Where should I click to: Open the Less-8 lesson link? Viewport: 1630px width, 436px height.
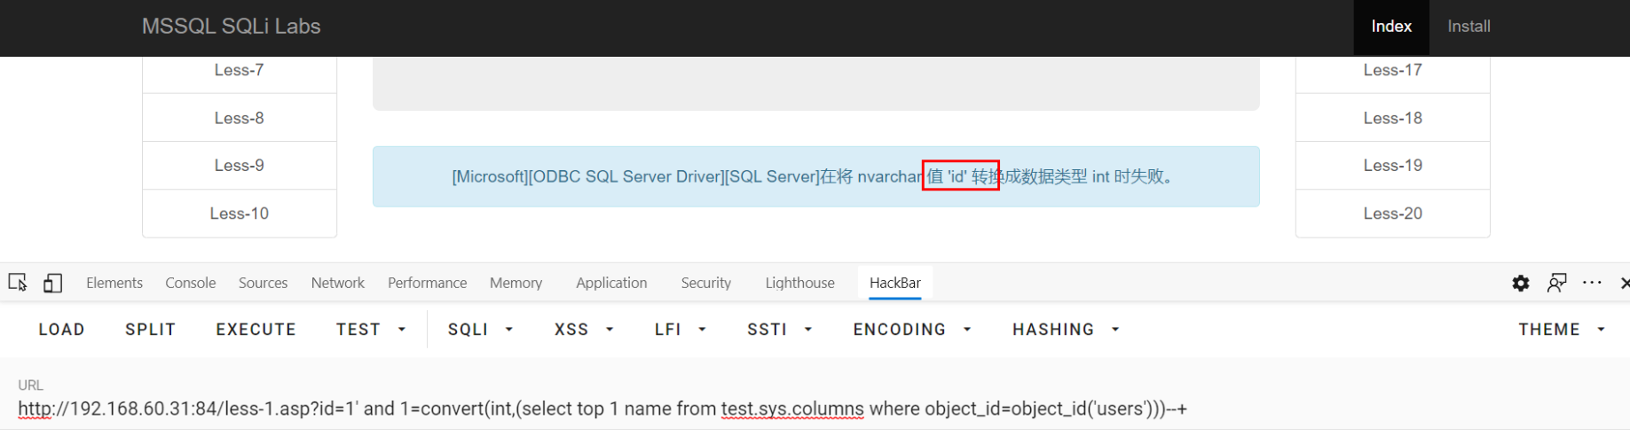pos(240,118)
